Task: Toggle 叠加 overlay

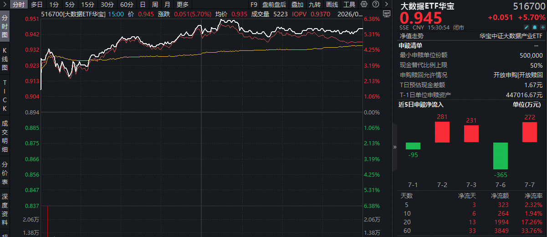Action: tap(297, 5)
